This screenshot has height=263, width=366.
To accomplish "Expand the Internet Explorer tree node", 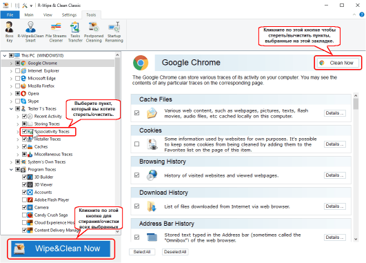I will coord(11,71).
